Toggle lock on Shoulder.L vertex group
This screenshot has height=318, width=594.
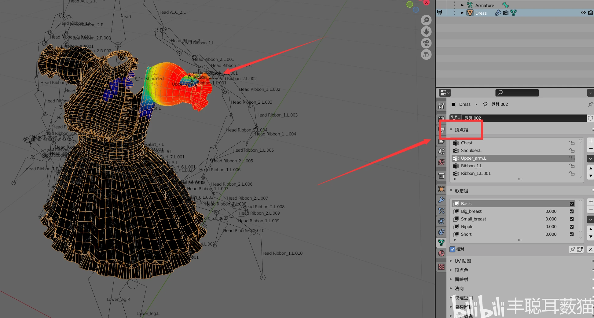pos(572,150)
